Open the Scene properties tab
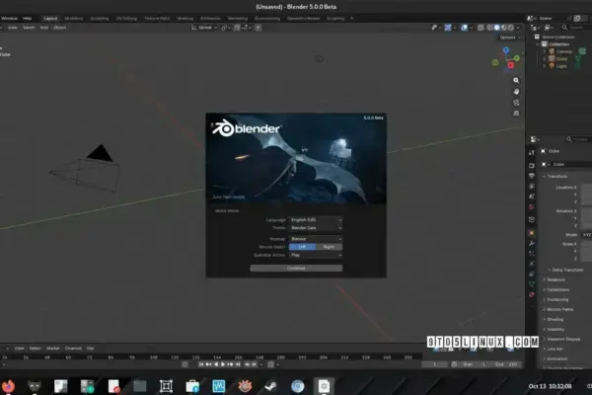Viewport: 592px width, 395px height. [532, 197]
